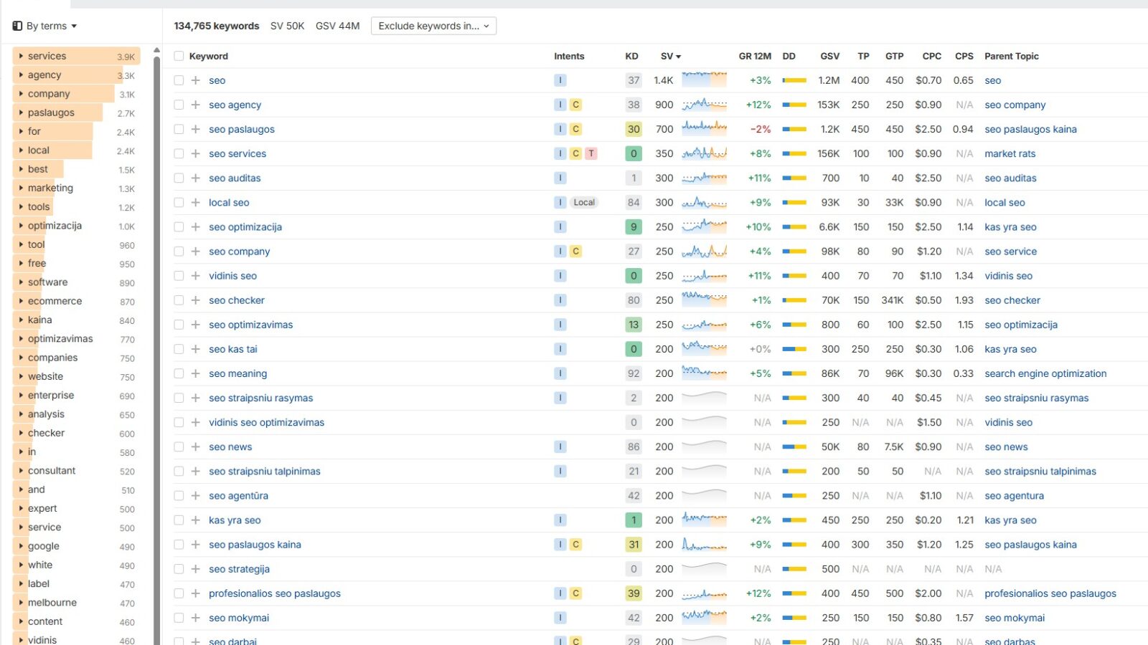Screen dimensions: 1148x645
Task: Check the checkbox for "local seo"
Action: tap(179, 202)
